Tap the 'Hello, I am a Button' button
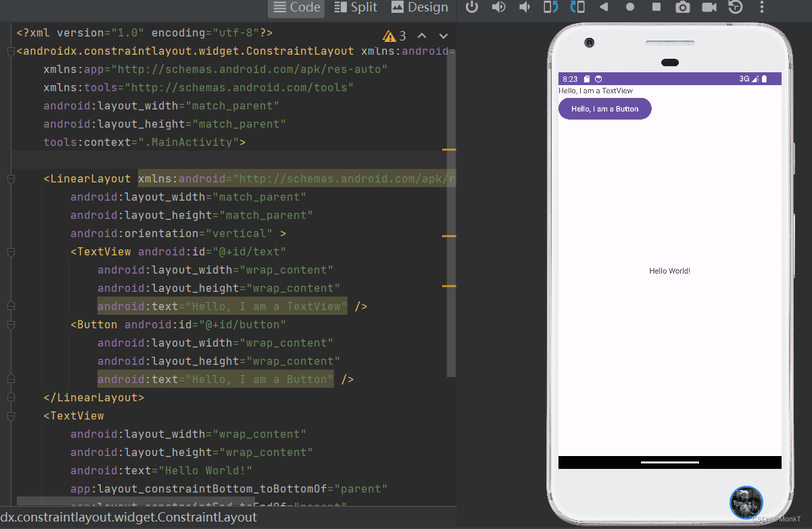The height and width of the screenshot is (529, 812). coord(604,109)
